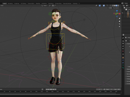Open the snapping options dropdown
Screen dimensions: 130x97
point(55,6)
